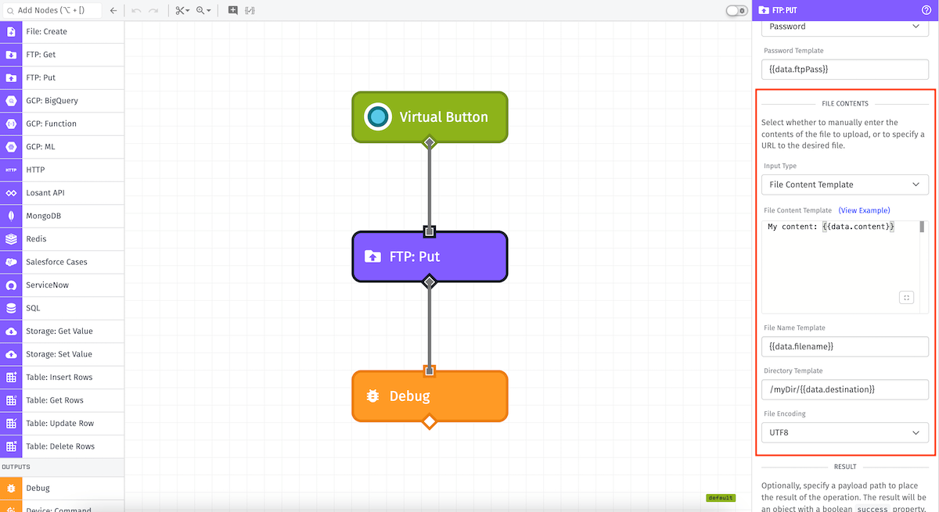Choose the GCP: BigQuery node icon
939x512 pixels.
11,101
